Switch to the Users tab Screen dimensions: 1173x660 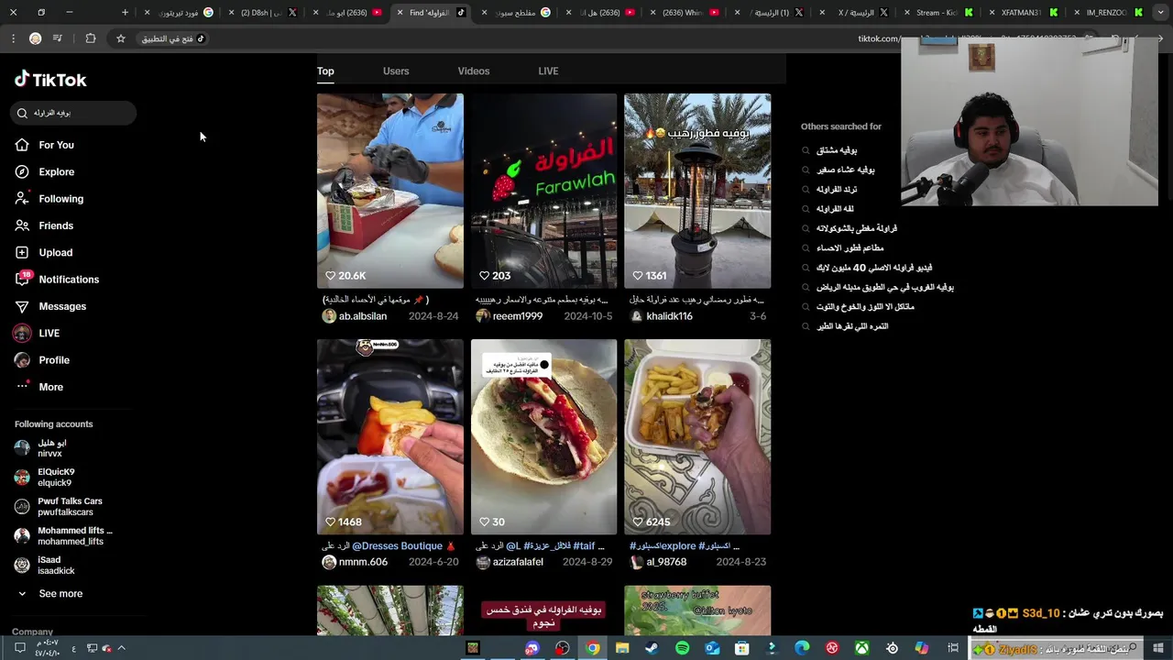pos(396,71)
